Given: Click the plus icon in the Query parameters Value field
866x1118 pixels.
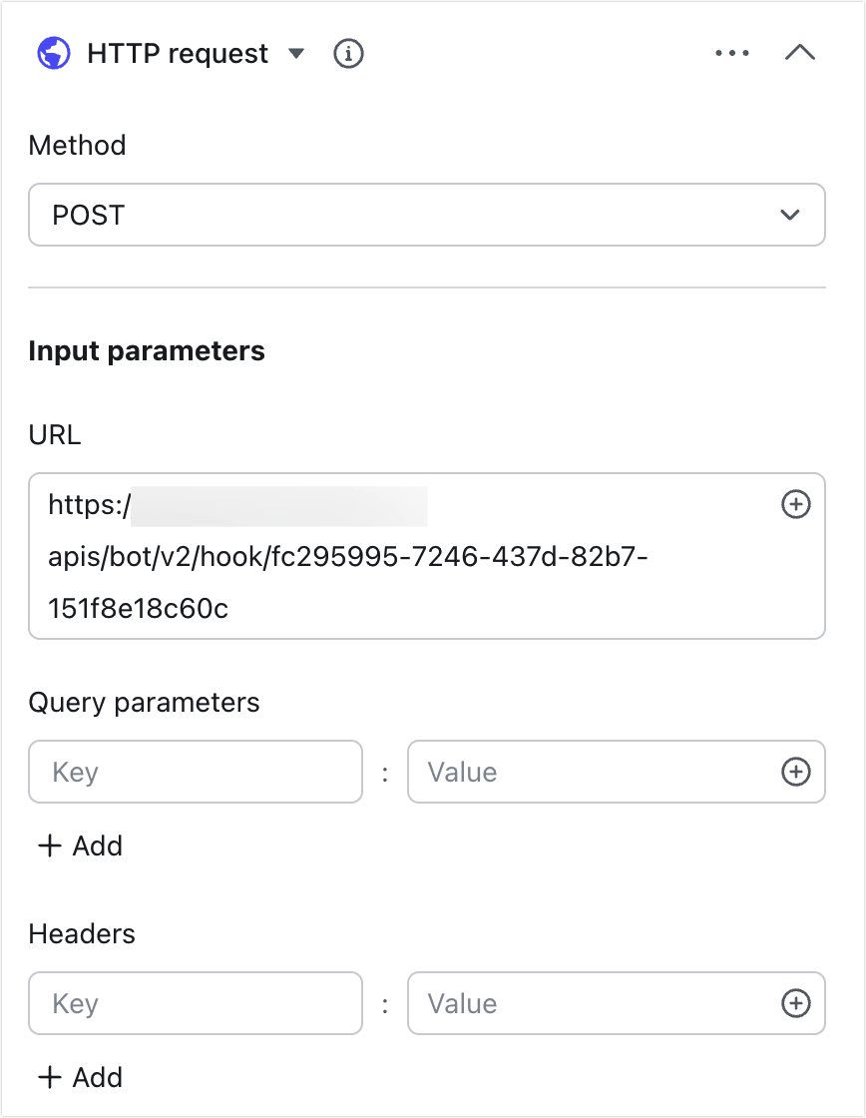Looking at the screenshot, I should tap(795, 772).
